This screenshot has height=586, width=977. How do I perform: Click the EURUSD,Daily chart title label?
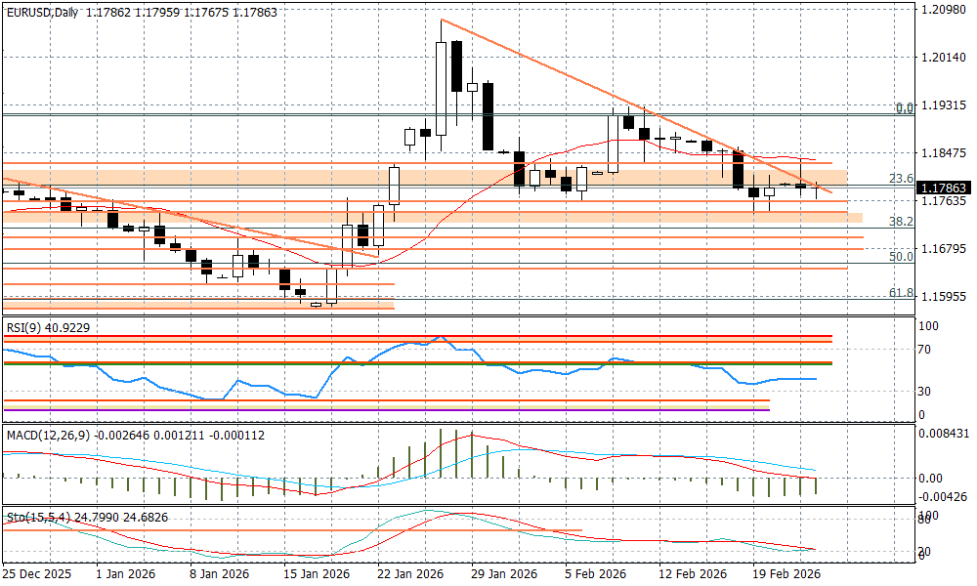[43, 13]
